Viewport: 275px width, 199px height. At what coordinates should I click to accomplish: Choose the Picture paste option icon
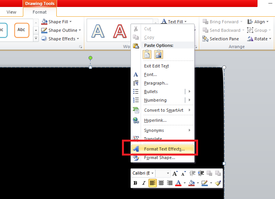[x=158, y=55]
